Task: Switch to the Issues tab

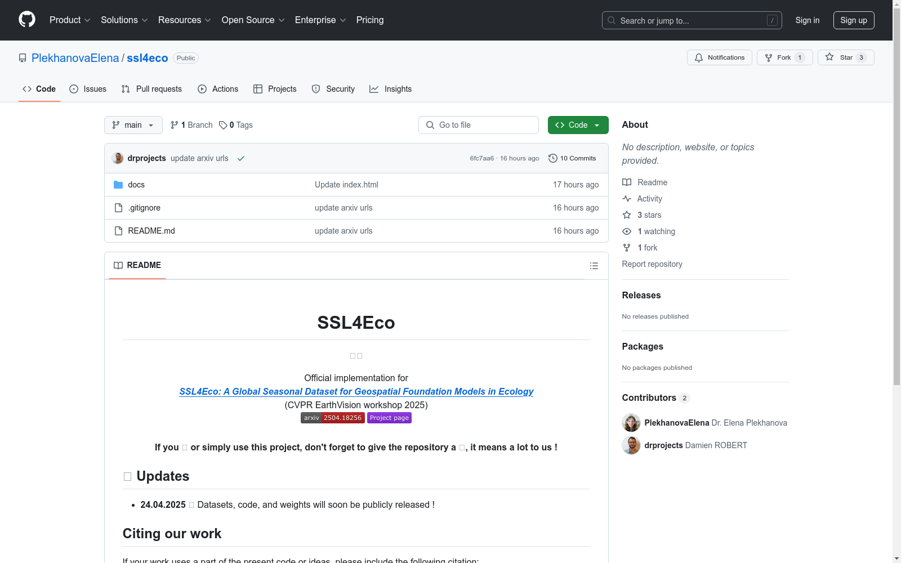Action: click(x=88, y=89)
